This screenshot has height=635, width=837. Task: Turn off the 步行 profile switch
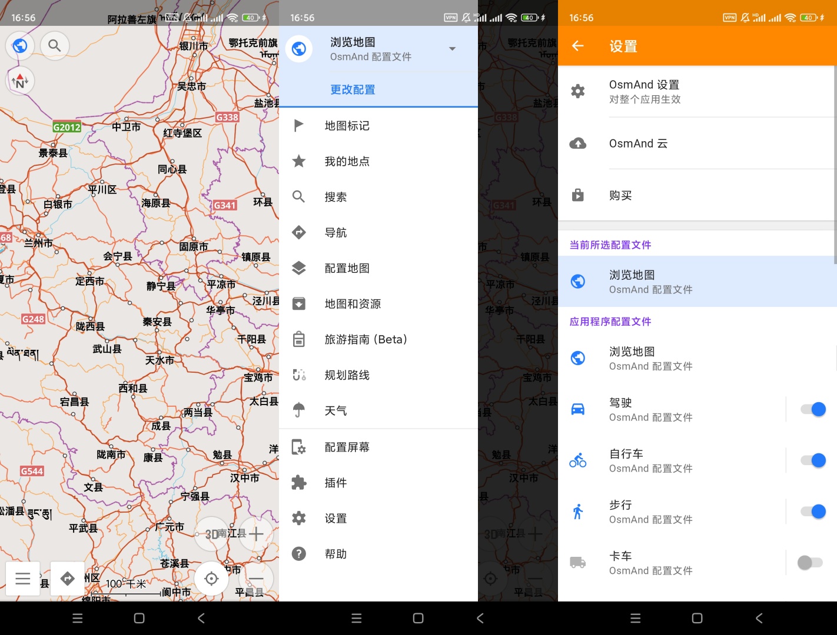(812, 512)
